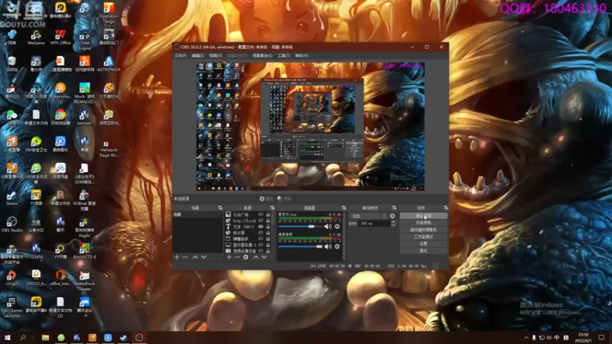
Task: Move the selected source up
Action: click(256, 258)
